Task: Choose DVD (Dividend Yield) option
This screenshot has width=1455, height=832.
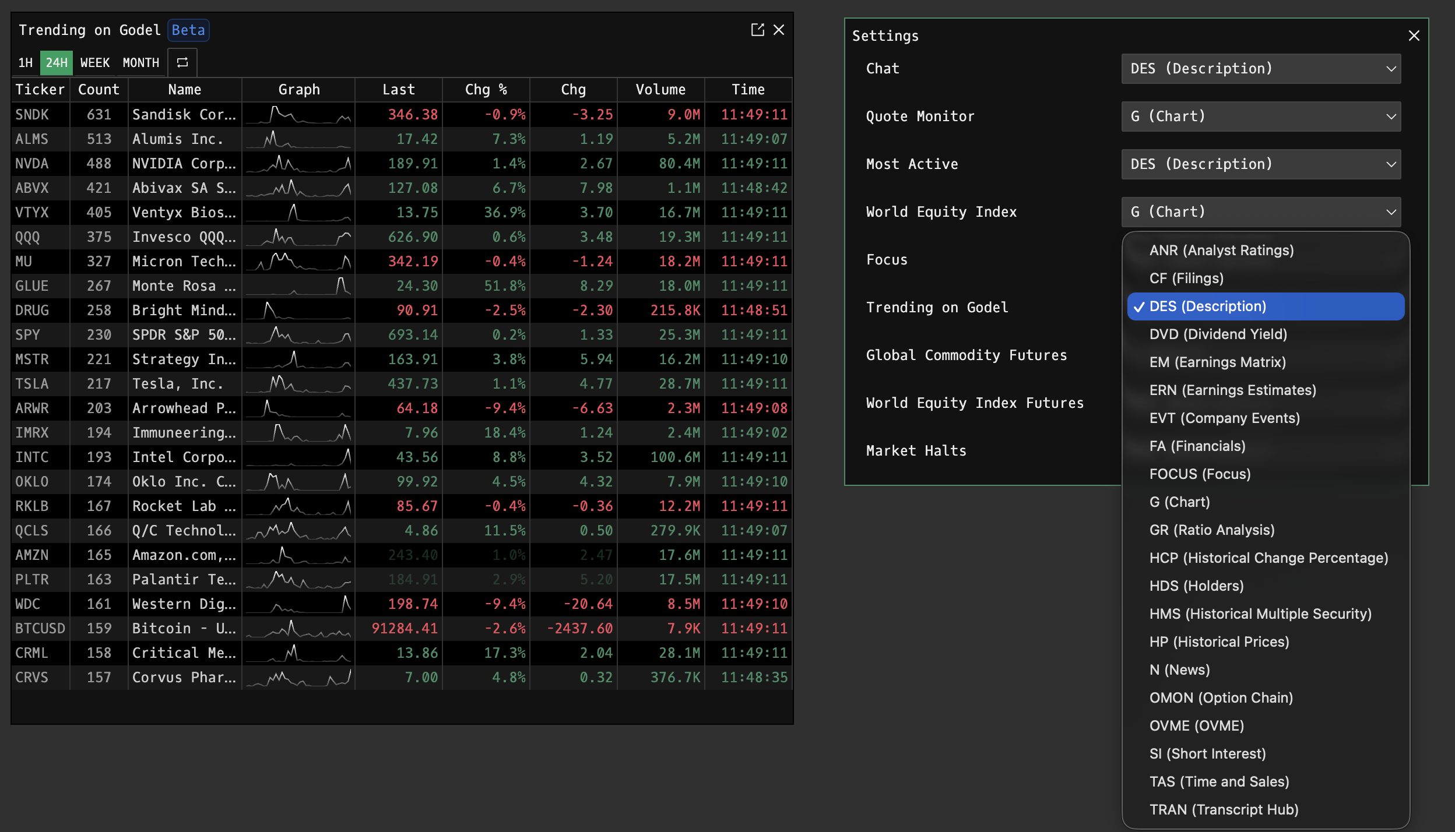Action: pyautogui.click(x=1266, y=334)
